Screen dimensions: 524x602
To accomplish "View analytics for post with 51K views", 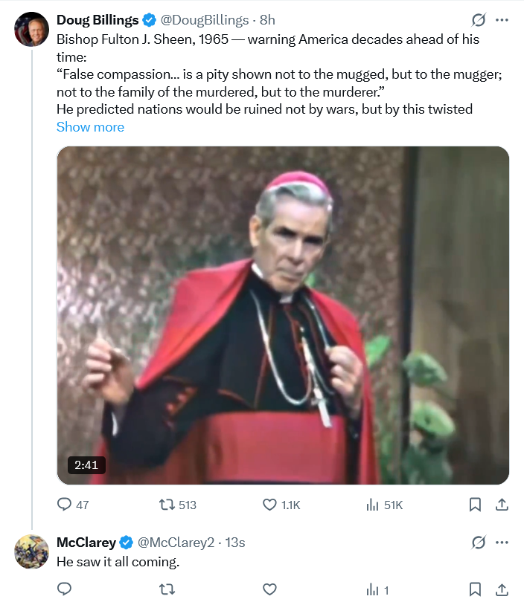I will point(373,505).
